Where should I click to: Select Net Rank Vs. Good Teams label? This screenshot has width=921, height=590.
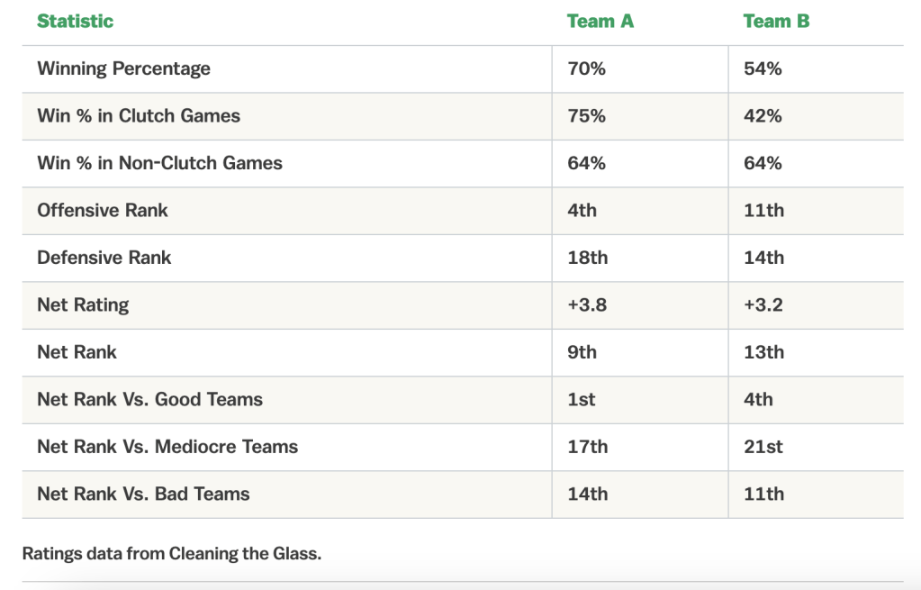[149, 399]
